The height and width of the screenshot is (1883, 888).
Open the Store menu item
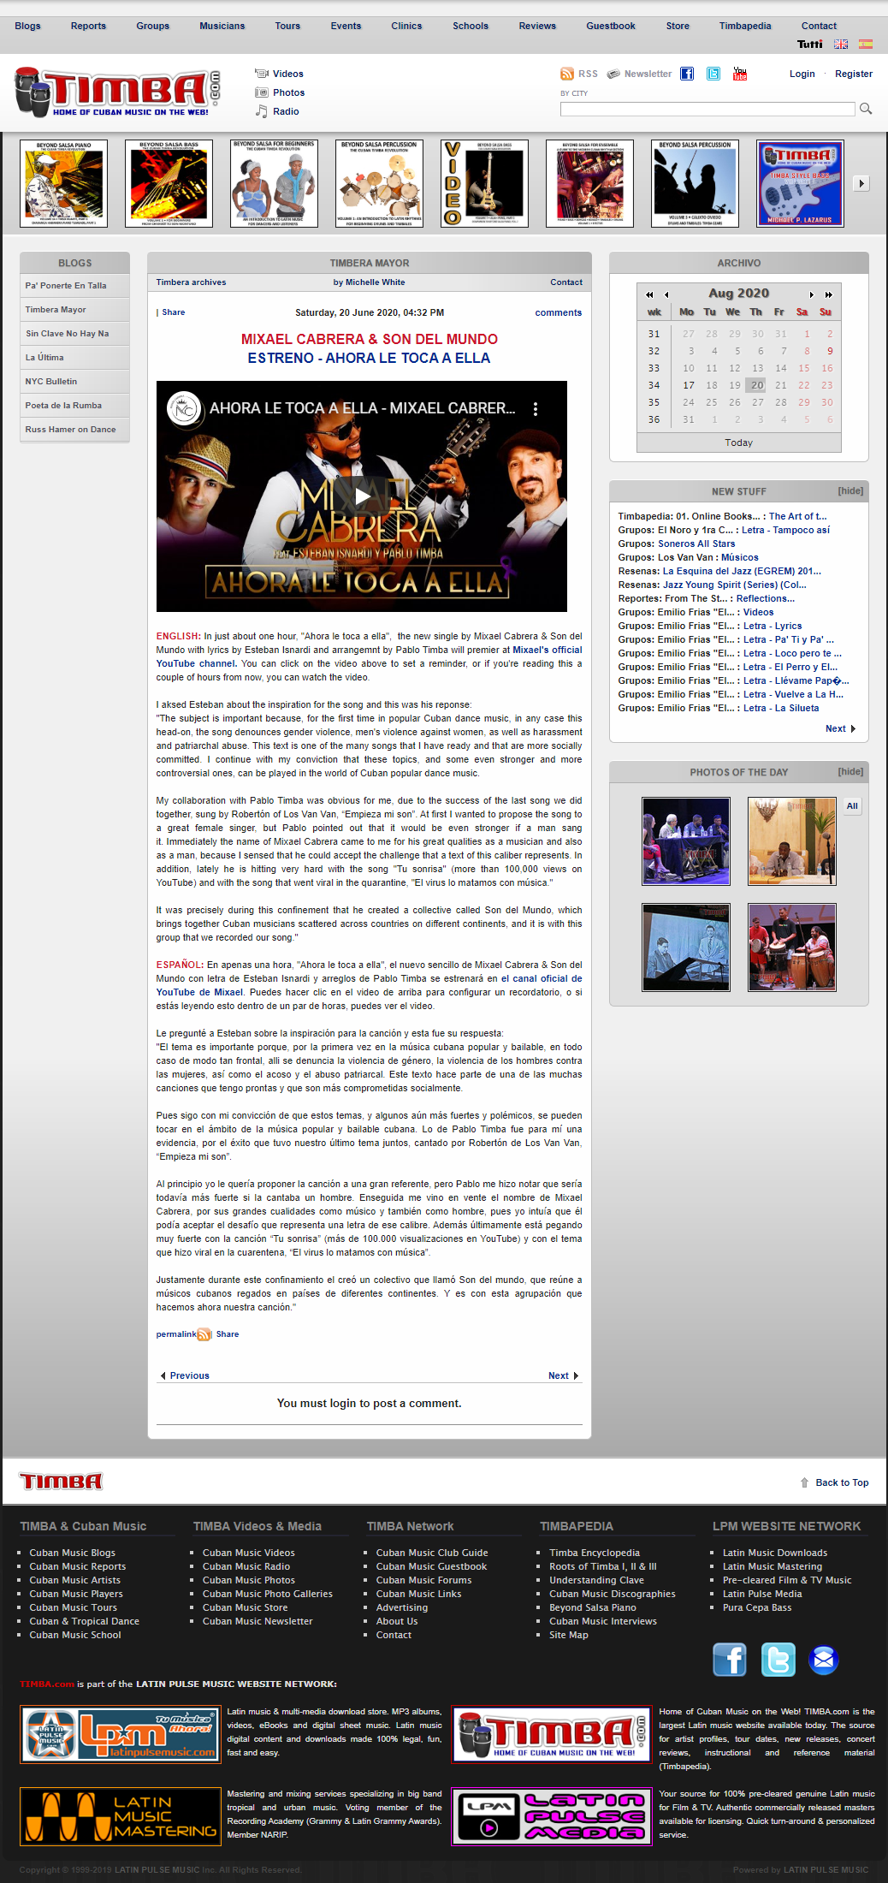point(678,26)
